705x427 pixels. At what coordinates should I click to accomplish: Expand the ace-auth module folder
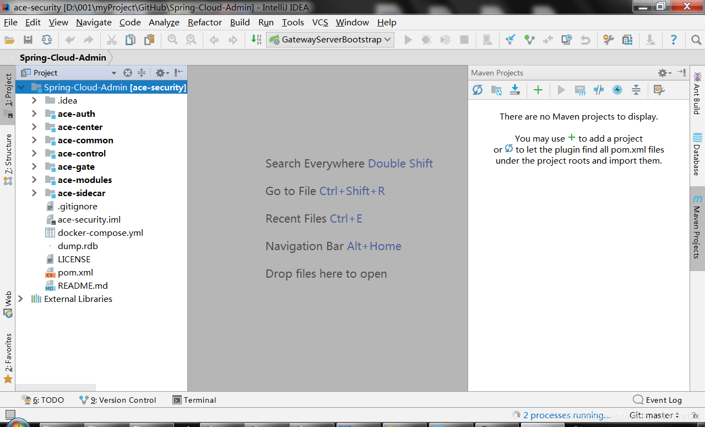(34, 113)
